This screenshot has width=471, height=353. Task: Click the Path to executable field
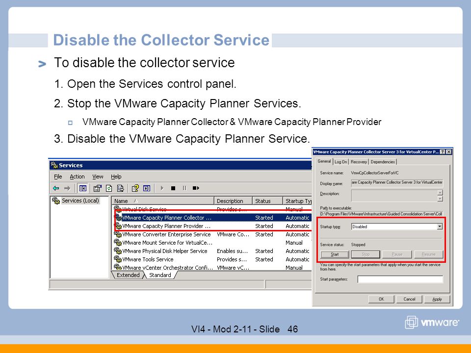pos(381,214)
